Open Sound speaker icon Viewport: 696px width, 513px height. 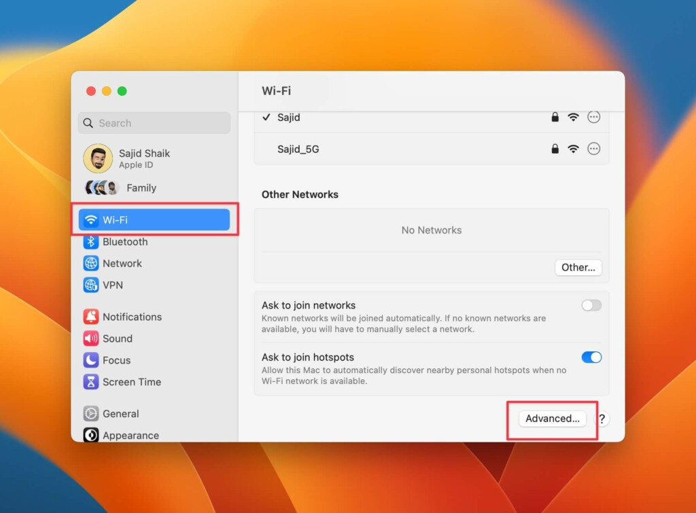[91, 338]
